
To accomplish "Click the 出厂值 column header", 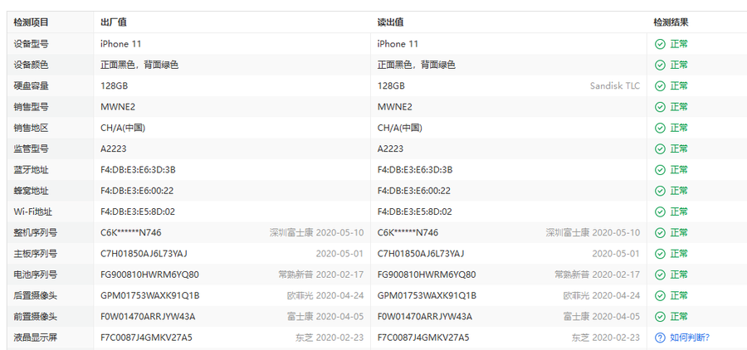I will pyautogui.click(x=114, y=22).
